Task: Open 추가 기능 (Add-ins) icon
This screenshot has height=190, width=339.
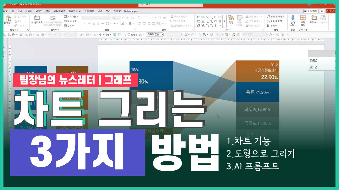Action: pos(303,18)
